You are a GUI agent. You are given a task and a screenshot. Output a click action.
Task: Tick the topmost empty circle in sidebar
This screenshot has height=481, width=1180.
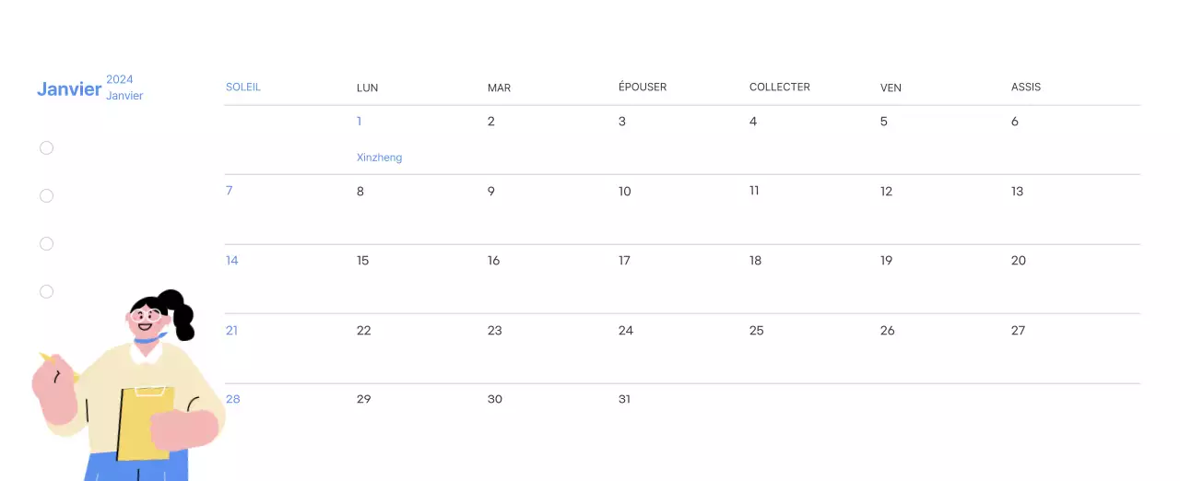(x=47, y=147)
